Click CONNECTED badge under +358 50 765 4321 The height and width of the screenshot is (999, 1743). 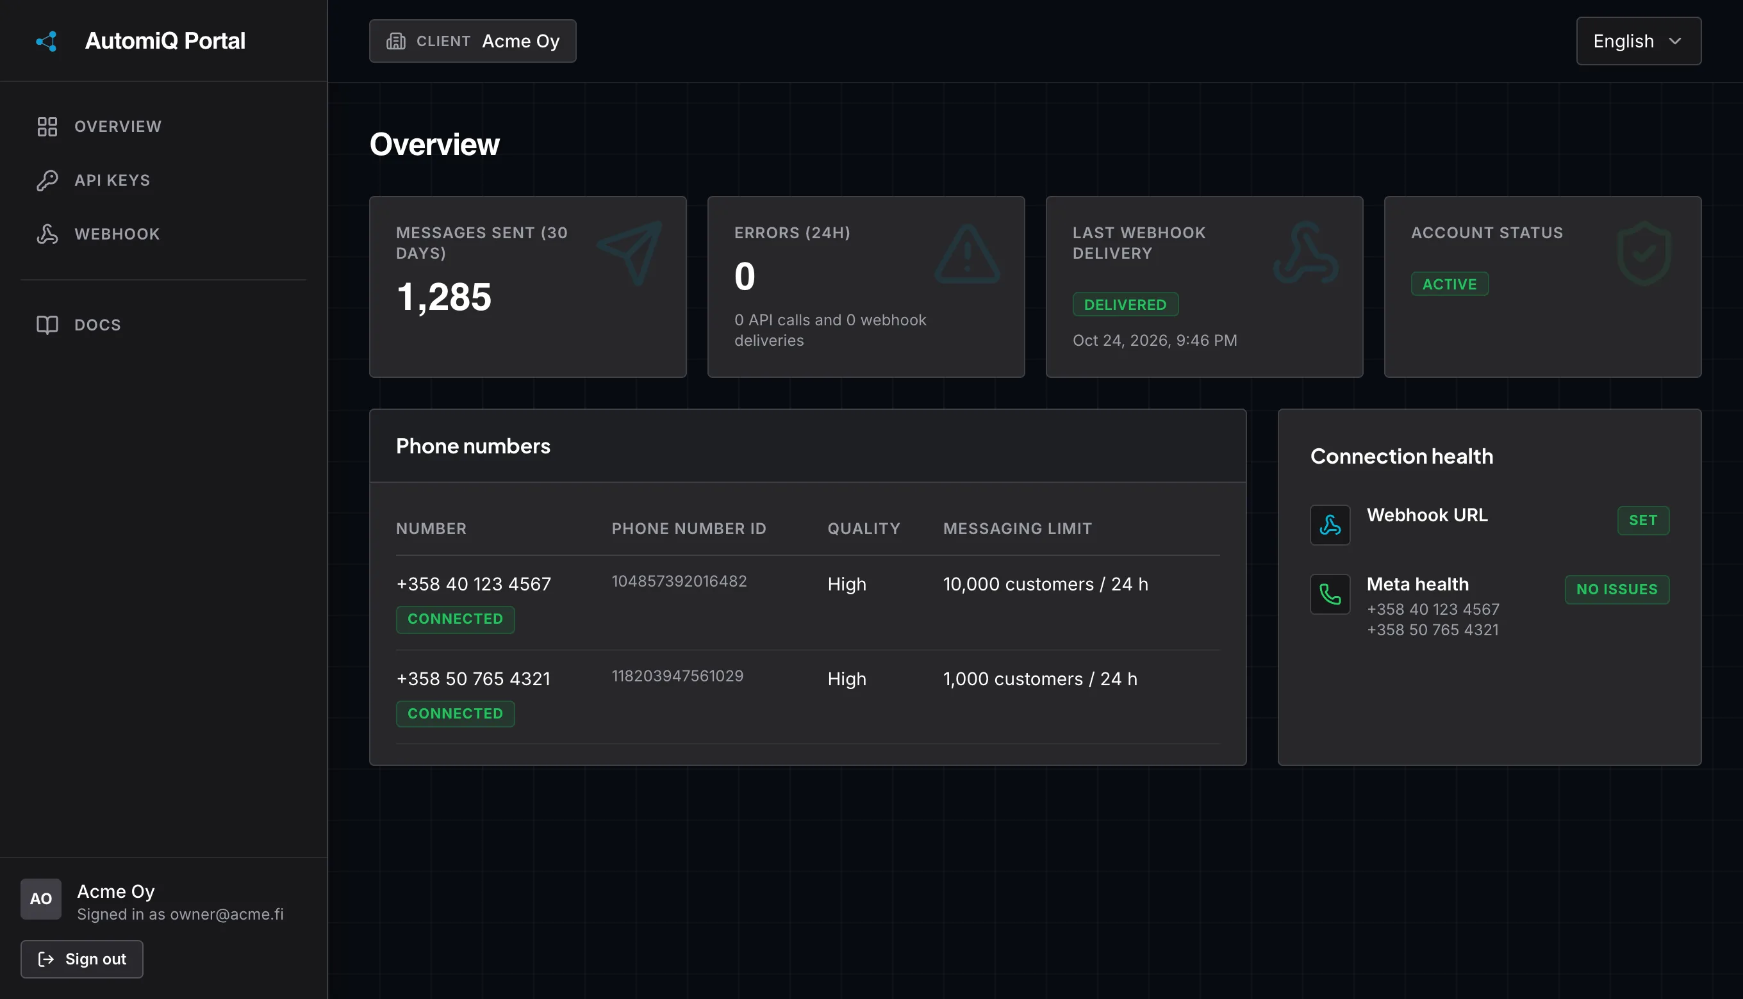455,713
